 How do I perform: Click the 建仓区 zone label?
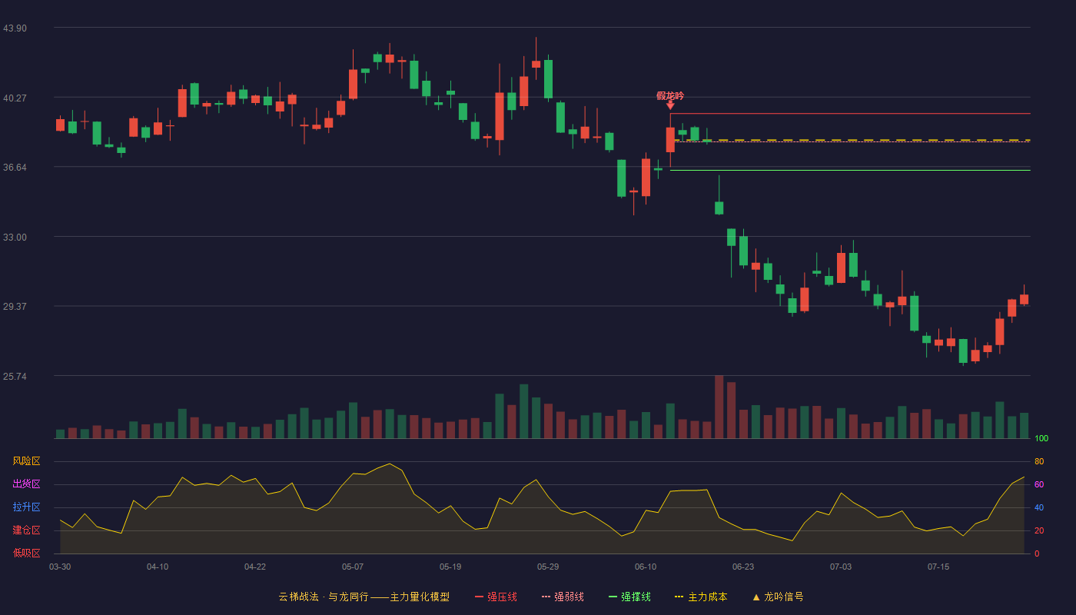(26, 530)
